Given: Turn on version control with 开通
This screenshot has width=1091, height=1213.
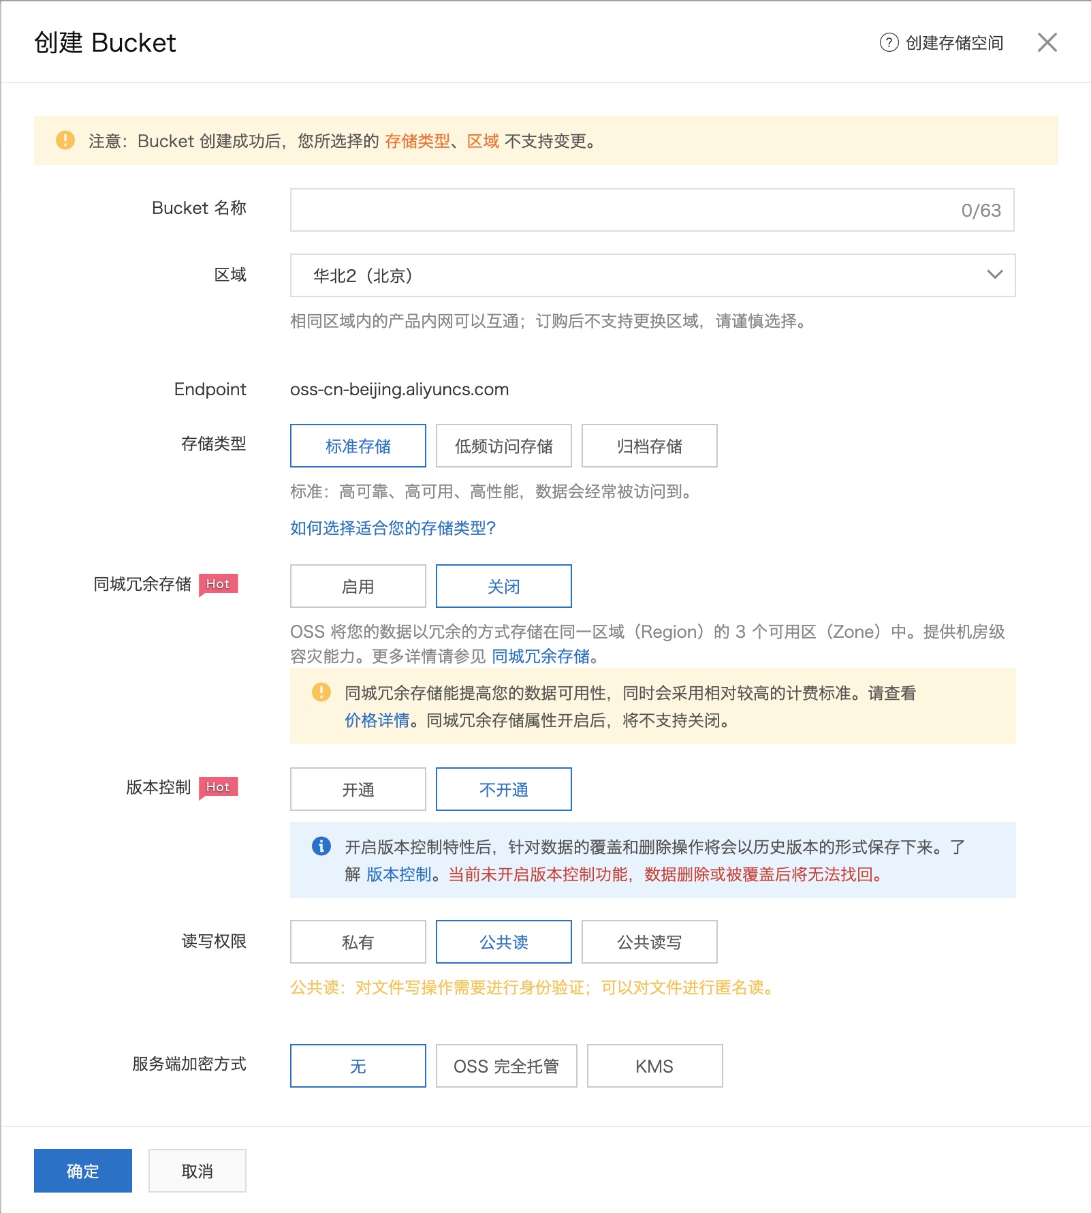Looking at the screenshot, I should click(x=358, y=790).
